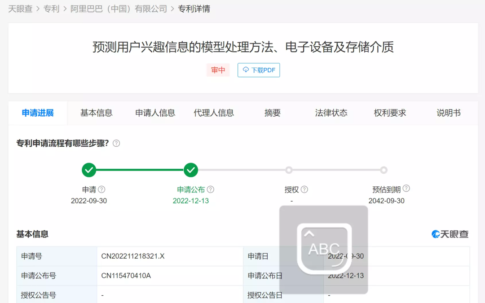
Task: Click the 天眼查 logo above the basic info table
Action: tap(450, 234)
